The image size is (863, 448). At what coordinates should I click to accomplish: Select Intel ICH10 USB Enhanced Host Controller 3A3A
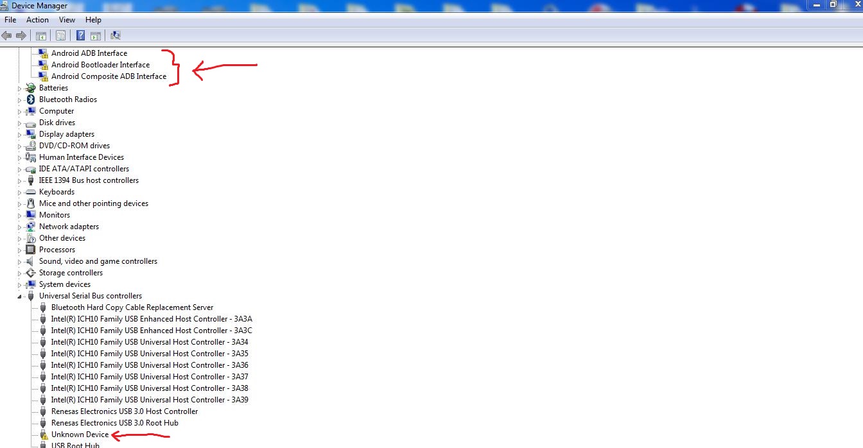pos(152,319)
